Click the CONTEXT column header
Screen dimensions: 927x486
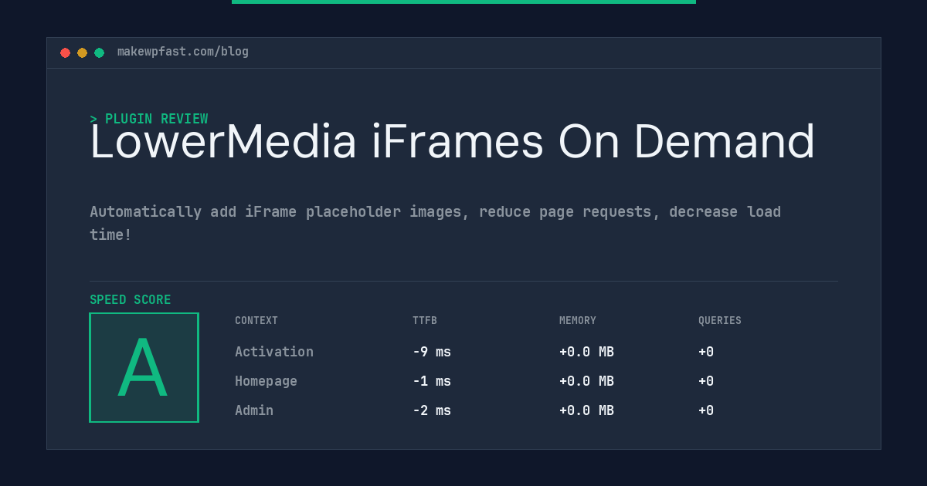point(256,321)
